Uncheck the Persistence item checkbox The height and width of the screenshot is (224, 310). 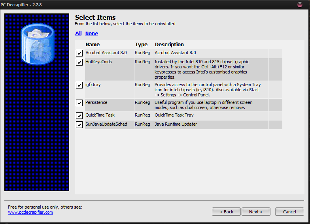pyautogui.click(x=79, y=103)
